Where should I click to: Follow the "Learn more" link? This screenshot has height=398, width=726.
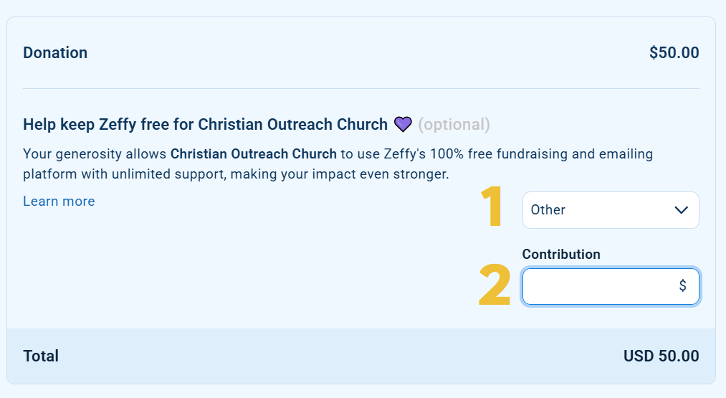(59, 202)
